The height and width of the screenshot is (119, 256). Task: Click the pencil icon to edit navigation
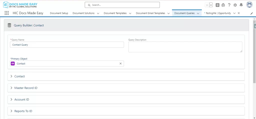click(251, 13)
